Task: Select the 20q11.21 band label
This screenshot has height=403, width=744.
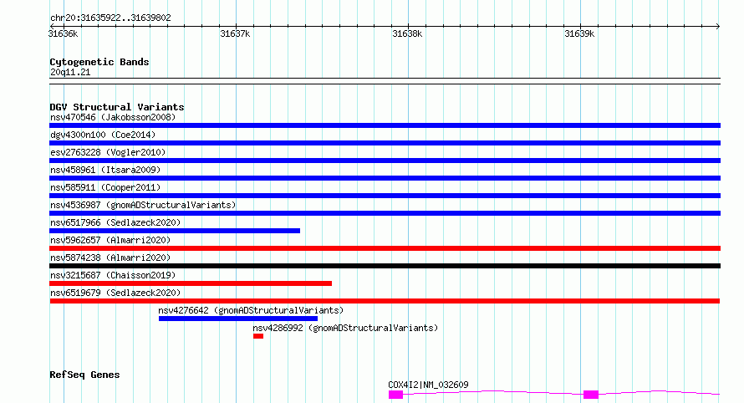Action: (70, 73)
